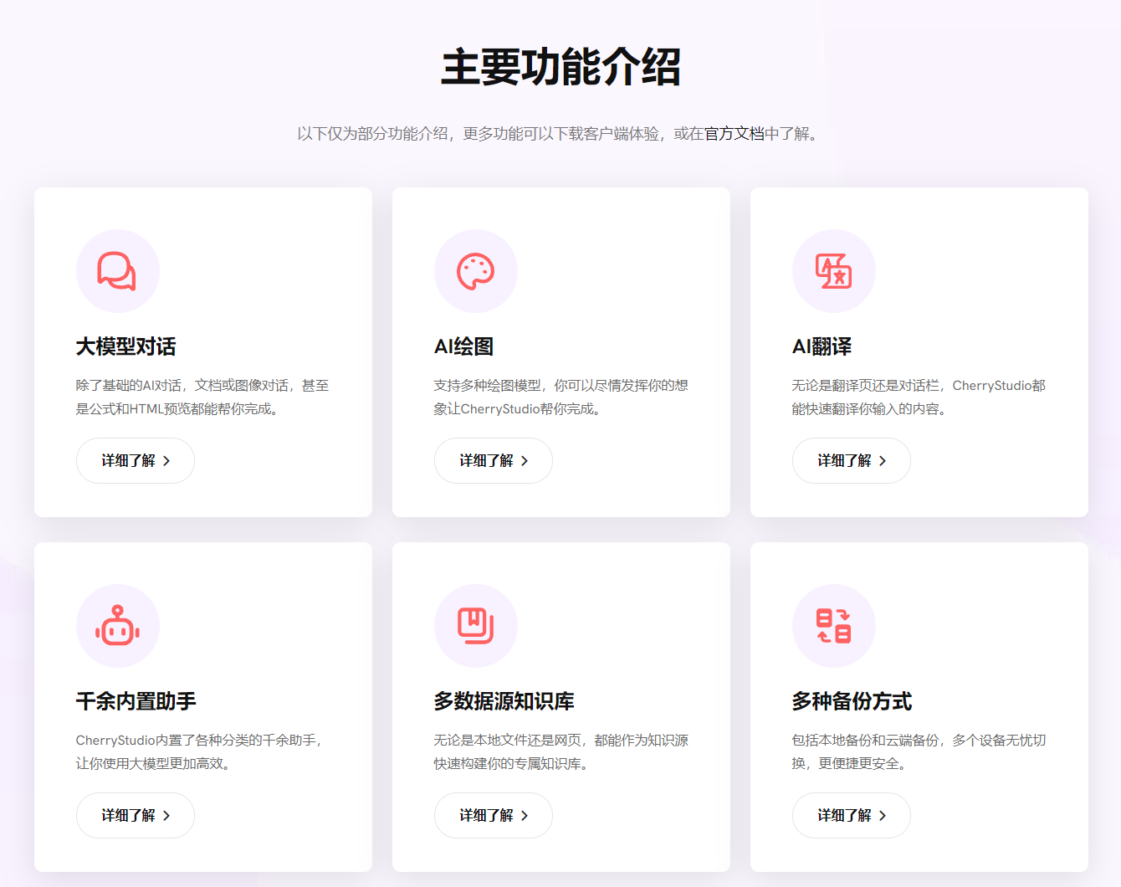Image resolution: width=1121 pixels, height=887 pixels.
Task: Open 详细了解 under 多数据源知识库
Action: pyautogui.click(x=494, y=815)
